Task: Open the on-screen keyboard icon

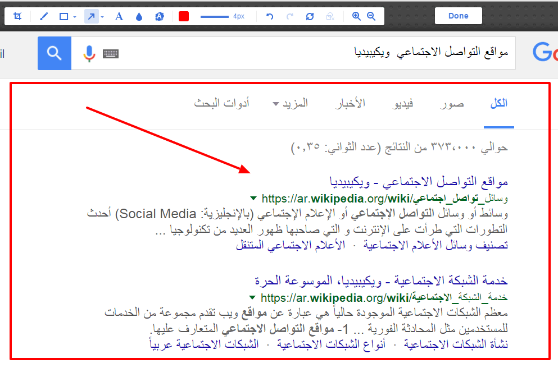Action: tap(111, 54)
